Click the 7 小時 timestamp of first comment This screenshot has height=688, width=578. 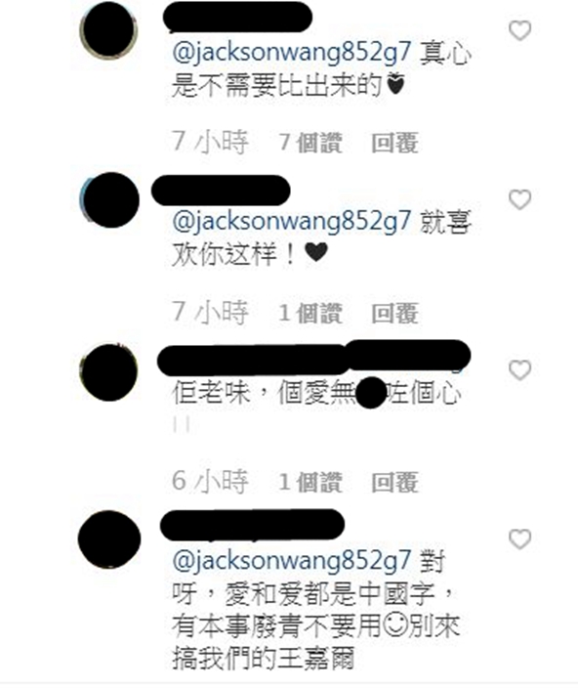click(210, 143)
